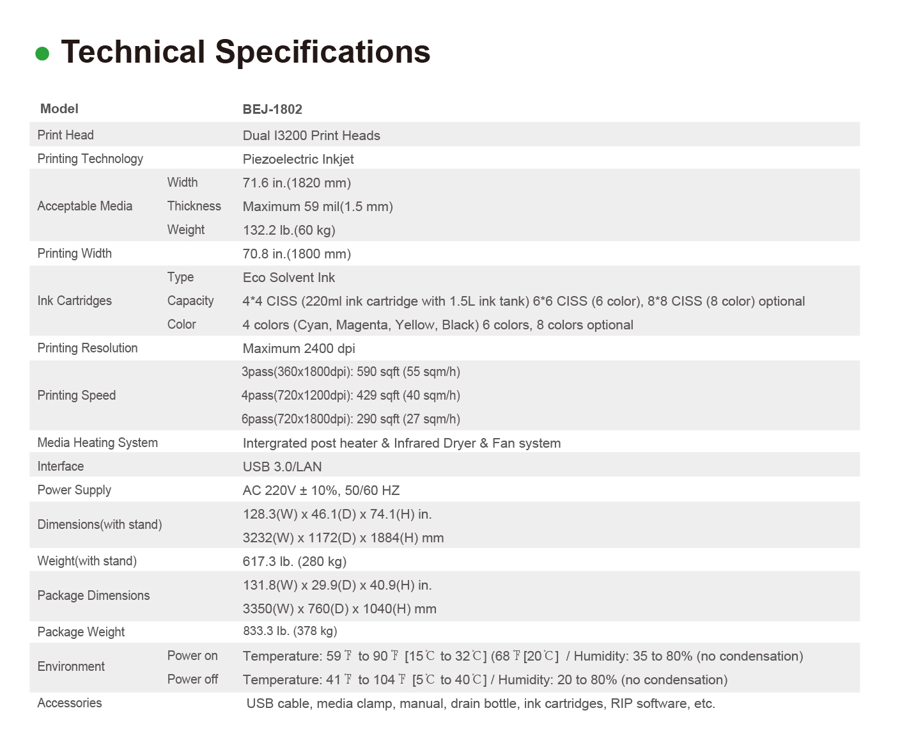
Task: Select the Maximum 2400 dpi resolution text
Action: [x=299, y=349]
